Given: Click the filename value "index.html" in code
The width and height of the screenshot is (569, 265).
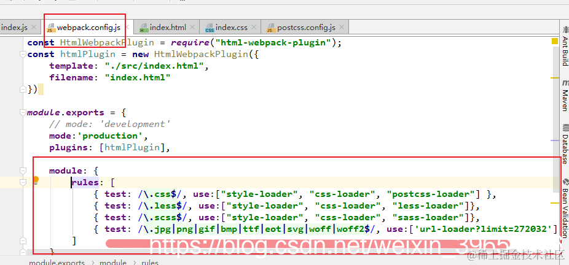Looking at the screenshot, I should pos(138,77).
